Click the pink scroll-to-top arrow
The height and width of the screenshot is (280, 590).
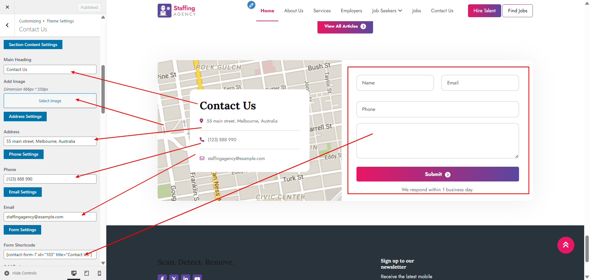pos(566,245)
